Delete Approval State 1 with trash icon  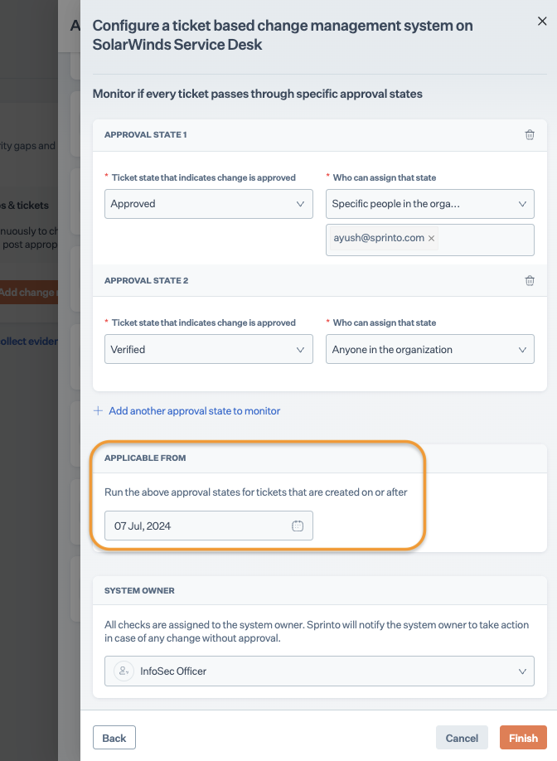click(530, 135)
